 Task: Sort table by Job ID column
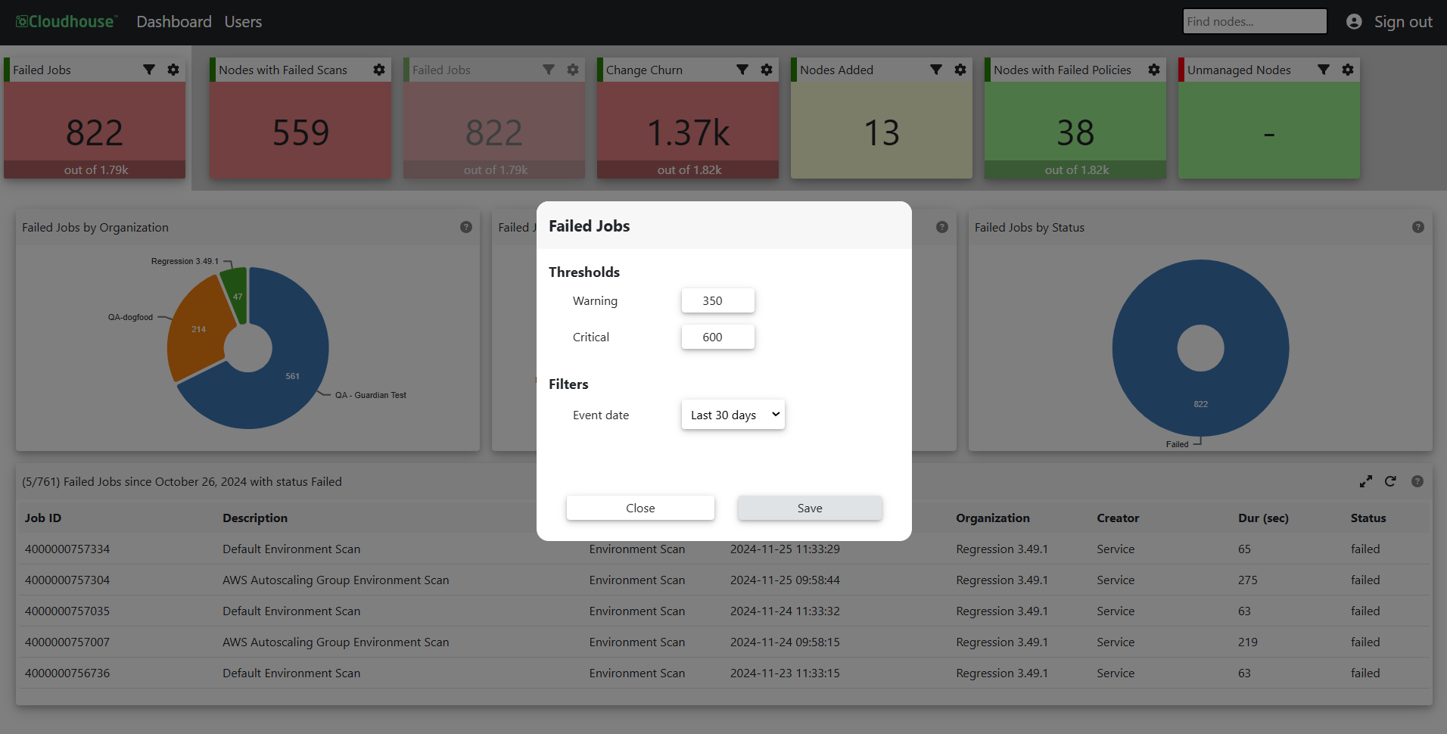click(x=43, y=518)
